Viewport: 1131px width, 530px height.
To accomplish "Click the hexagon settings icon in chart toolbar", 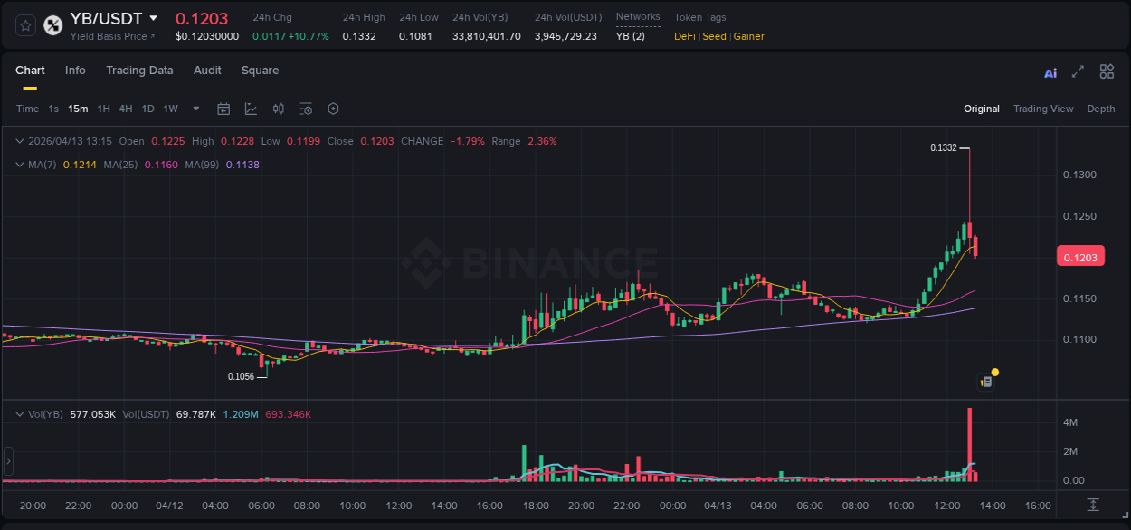I will [x=333, y=109].
